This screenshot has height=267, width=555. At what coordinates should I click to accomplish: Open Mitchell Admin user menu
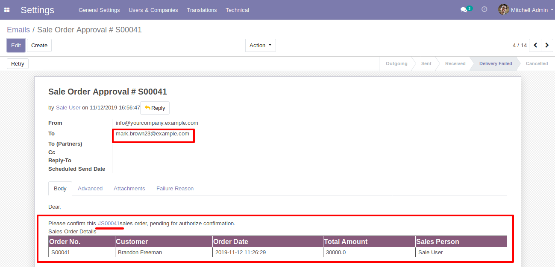pyautogui.click(x=529, y=10)
